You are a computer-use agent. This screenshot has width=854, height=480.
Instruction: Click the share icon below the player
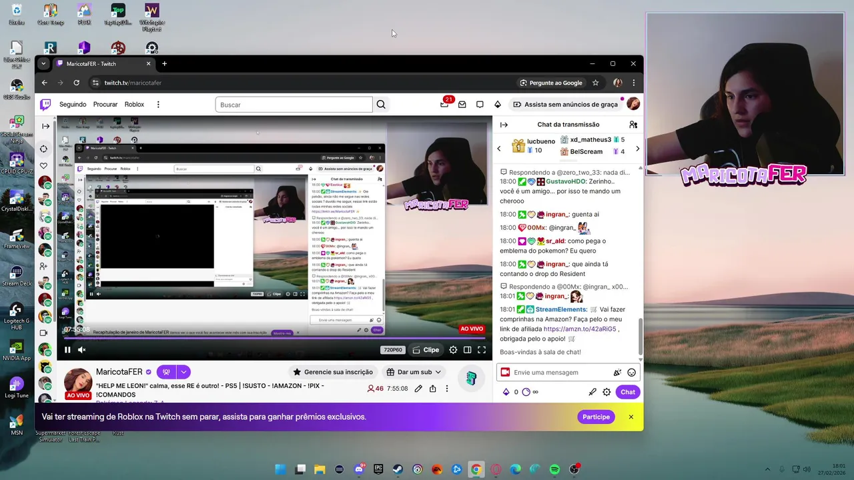coord(433,389)
